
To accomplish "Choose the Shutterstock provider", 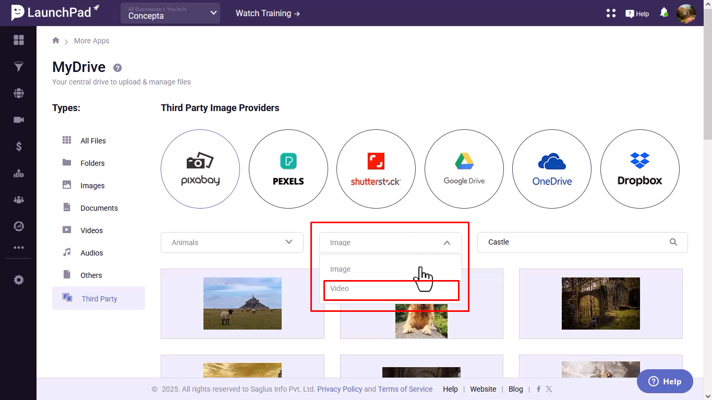I will pos(376,169).
